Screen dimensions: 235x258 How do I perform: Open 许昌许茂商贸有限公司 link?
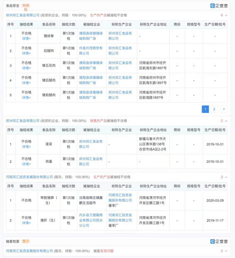[91, 51]
